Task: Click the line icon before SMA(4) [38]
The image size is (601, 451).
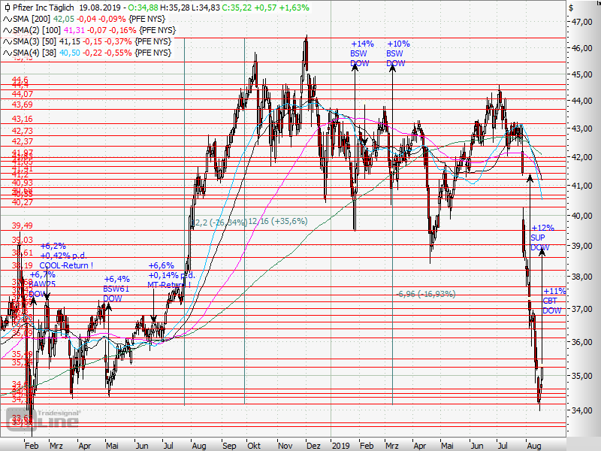Action: click(7, 53)
